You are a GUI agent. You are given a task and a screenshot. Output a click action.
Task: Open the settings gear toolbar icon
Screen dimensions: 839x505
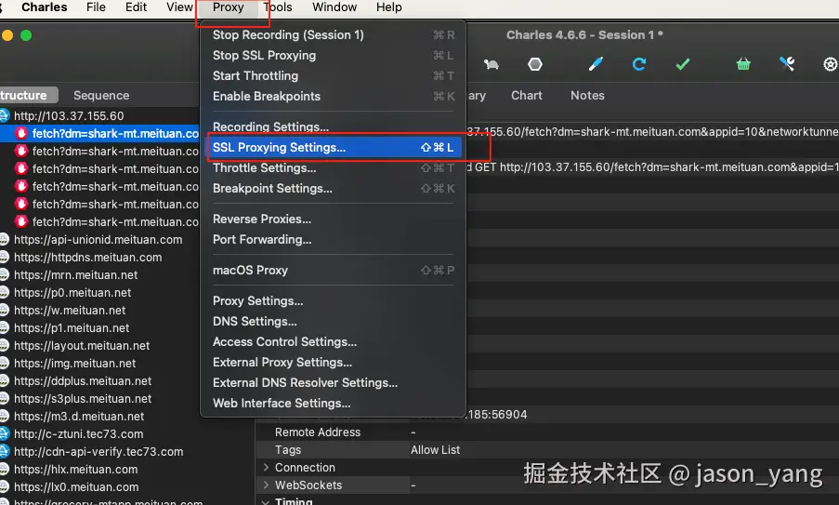830,65
